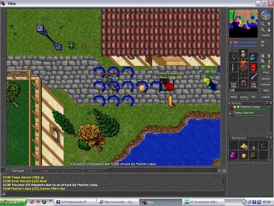Enable defensive shield fighting mode

pyautogui.click(x=263, y=67)
